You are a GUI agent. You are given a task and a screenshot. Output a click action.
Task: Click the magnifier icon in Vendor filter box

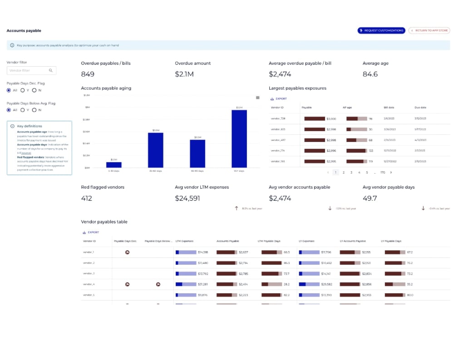[51, 70]
